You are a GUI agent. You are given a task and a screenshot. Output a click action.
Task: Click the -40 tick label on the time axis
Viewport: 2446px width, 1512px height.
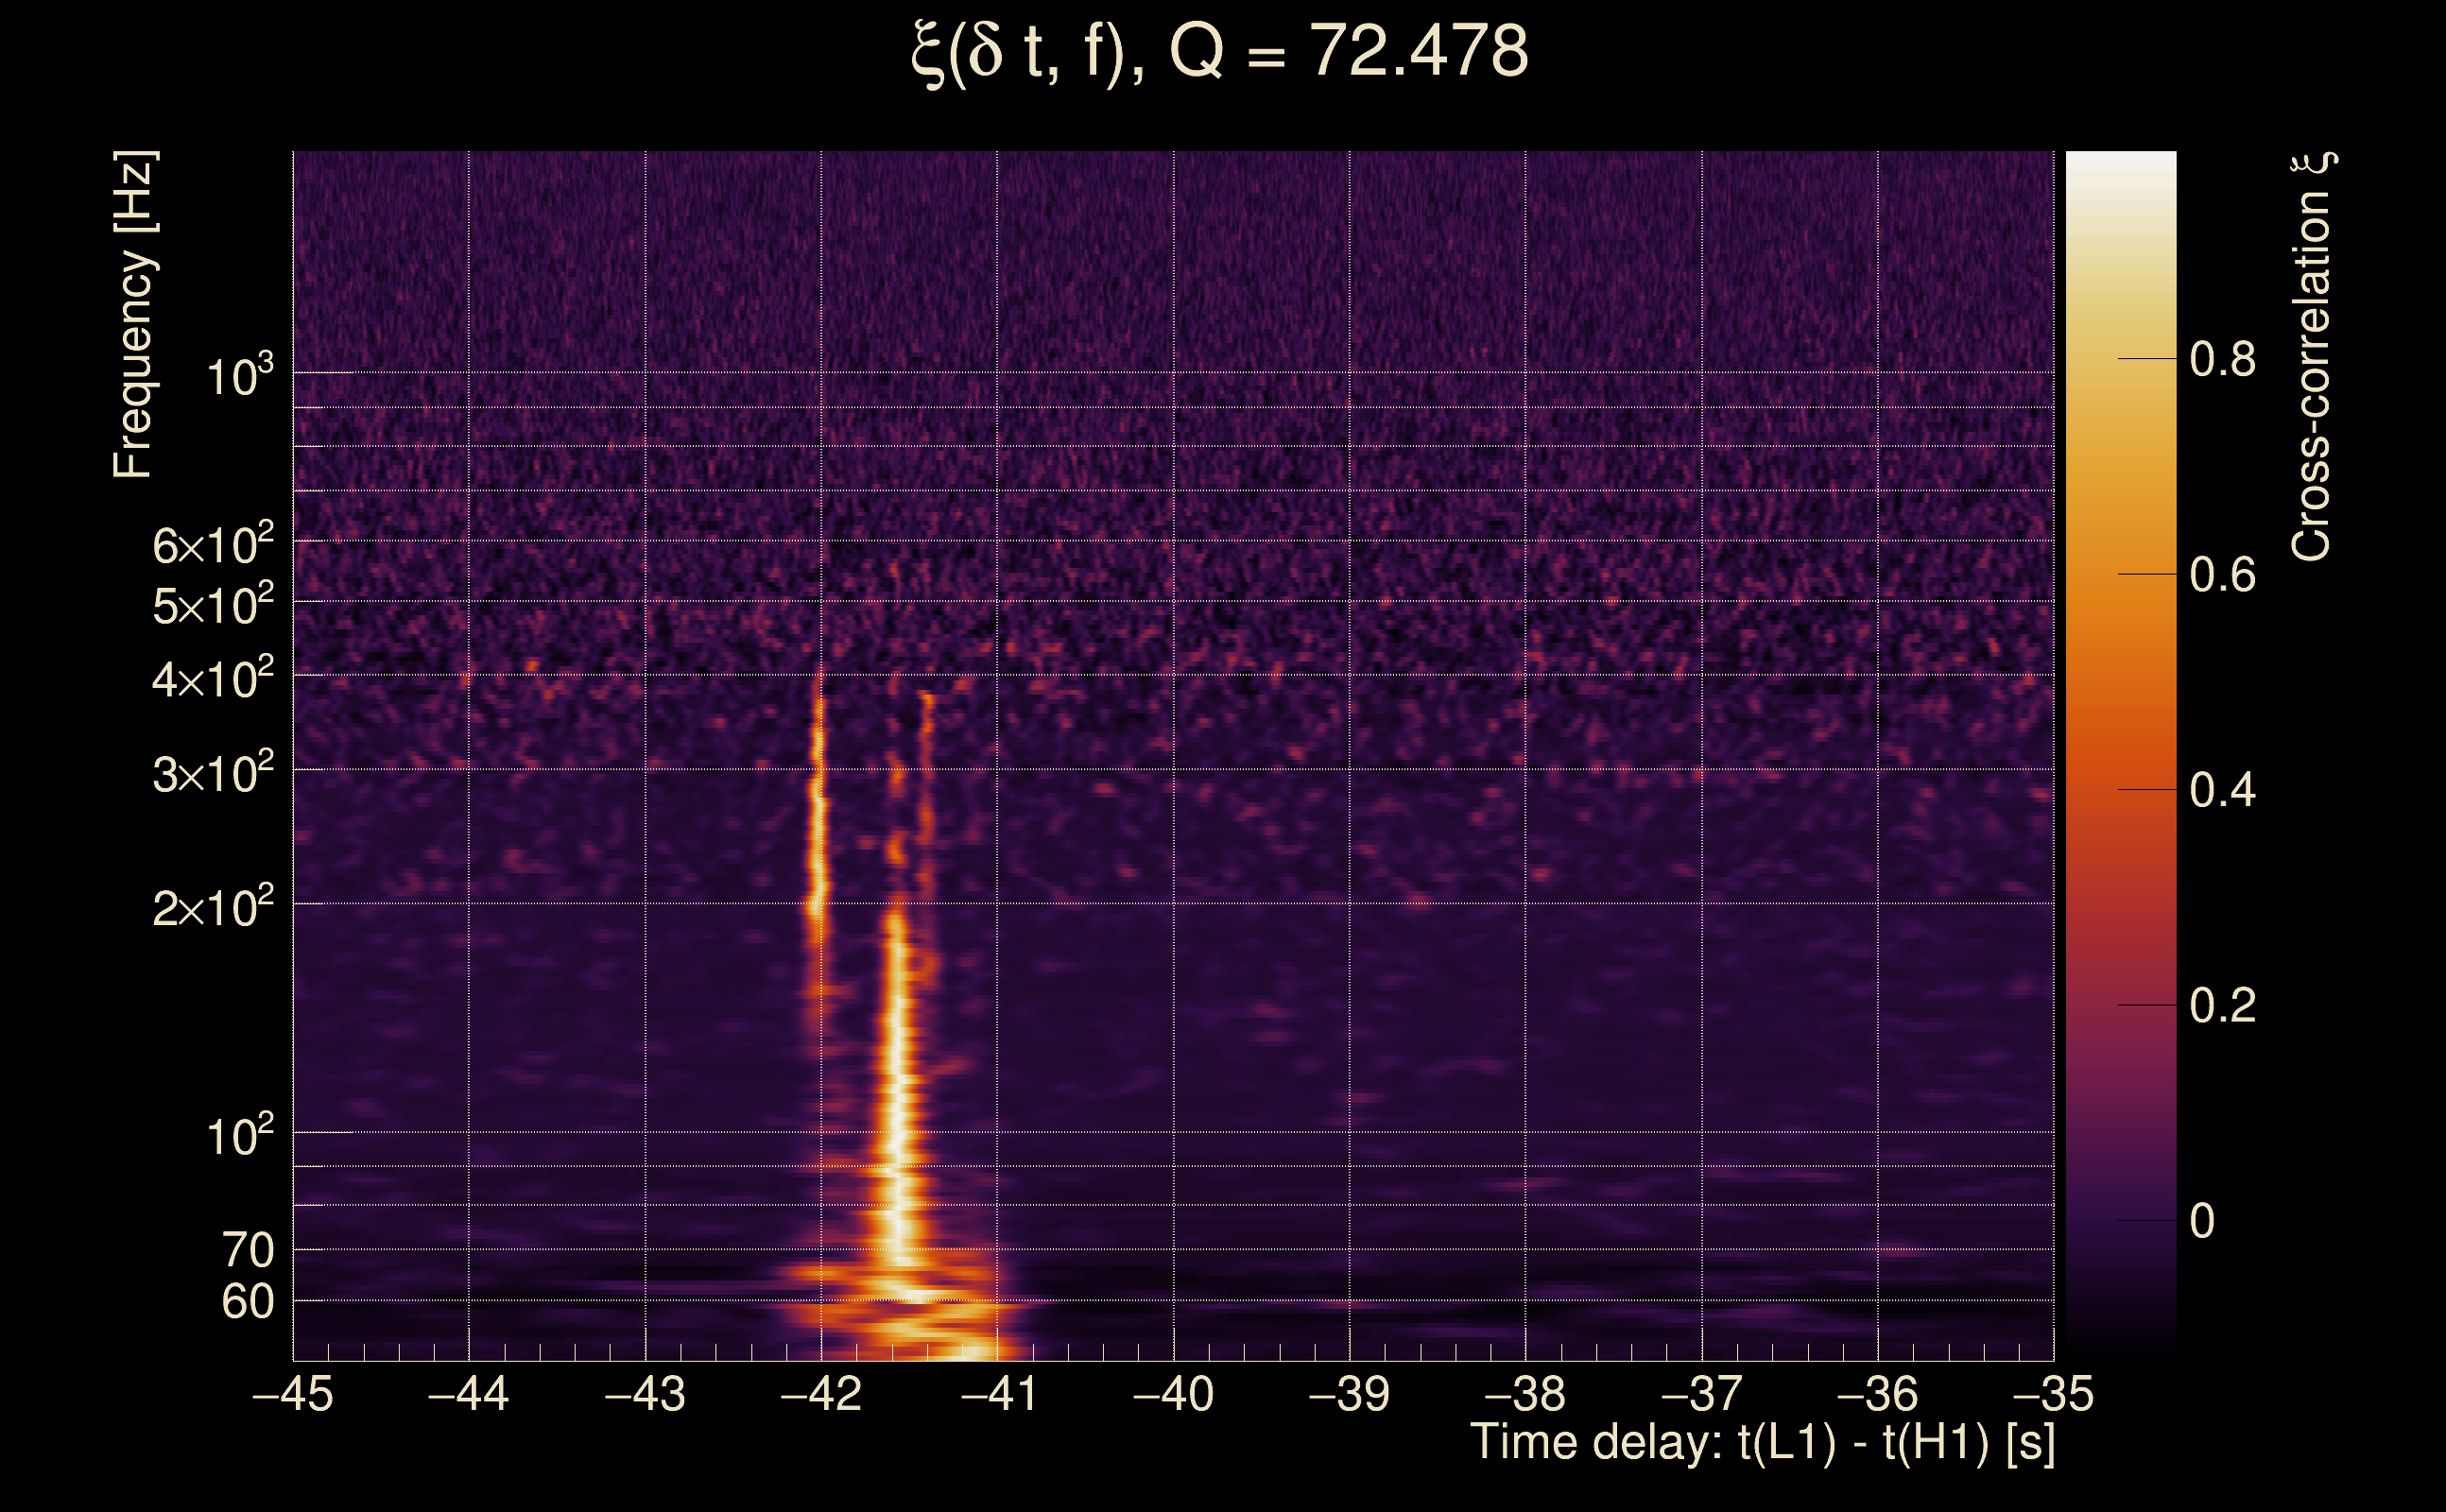click(1172, 1394)
